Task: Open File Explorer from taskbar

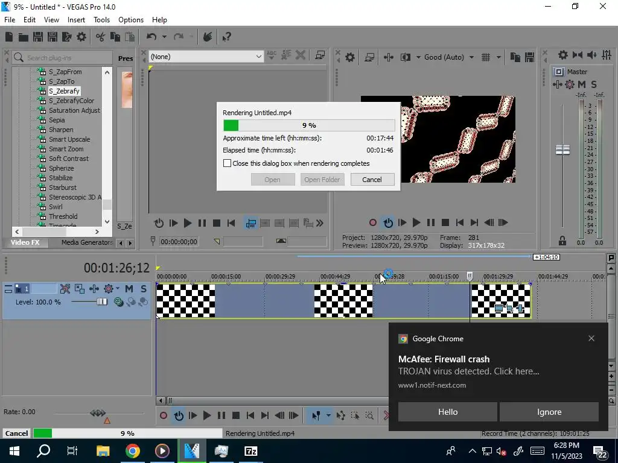Action: 103,451
